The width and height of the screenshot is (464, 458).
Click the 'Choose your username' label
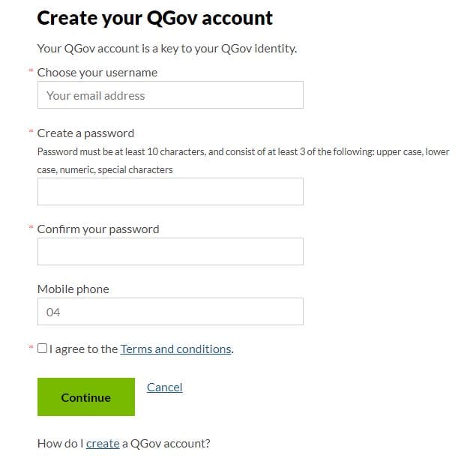point(97,73)
